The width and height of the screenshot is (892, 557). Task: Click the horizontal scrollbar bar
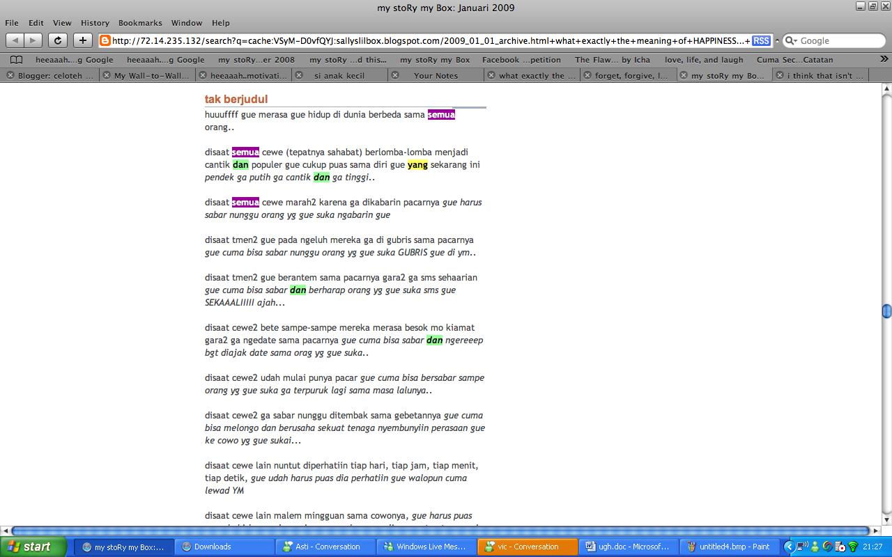click(440, 531)
